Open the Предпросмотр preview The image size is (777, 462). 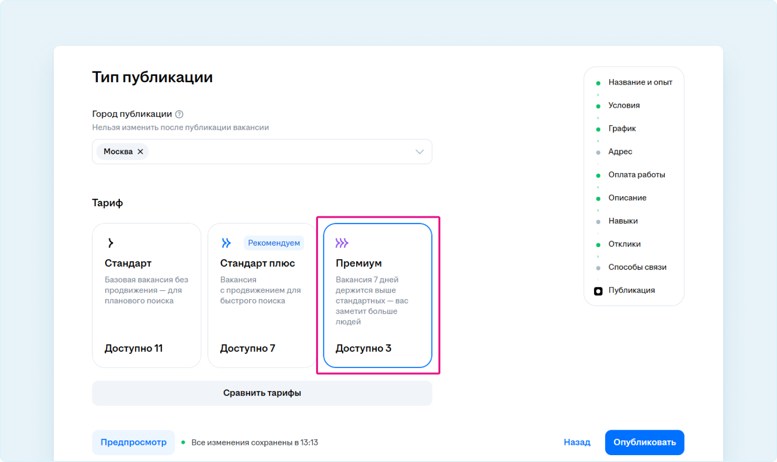click(133, 442)
